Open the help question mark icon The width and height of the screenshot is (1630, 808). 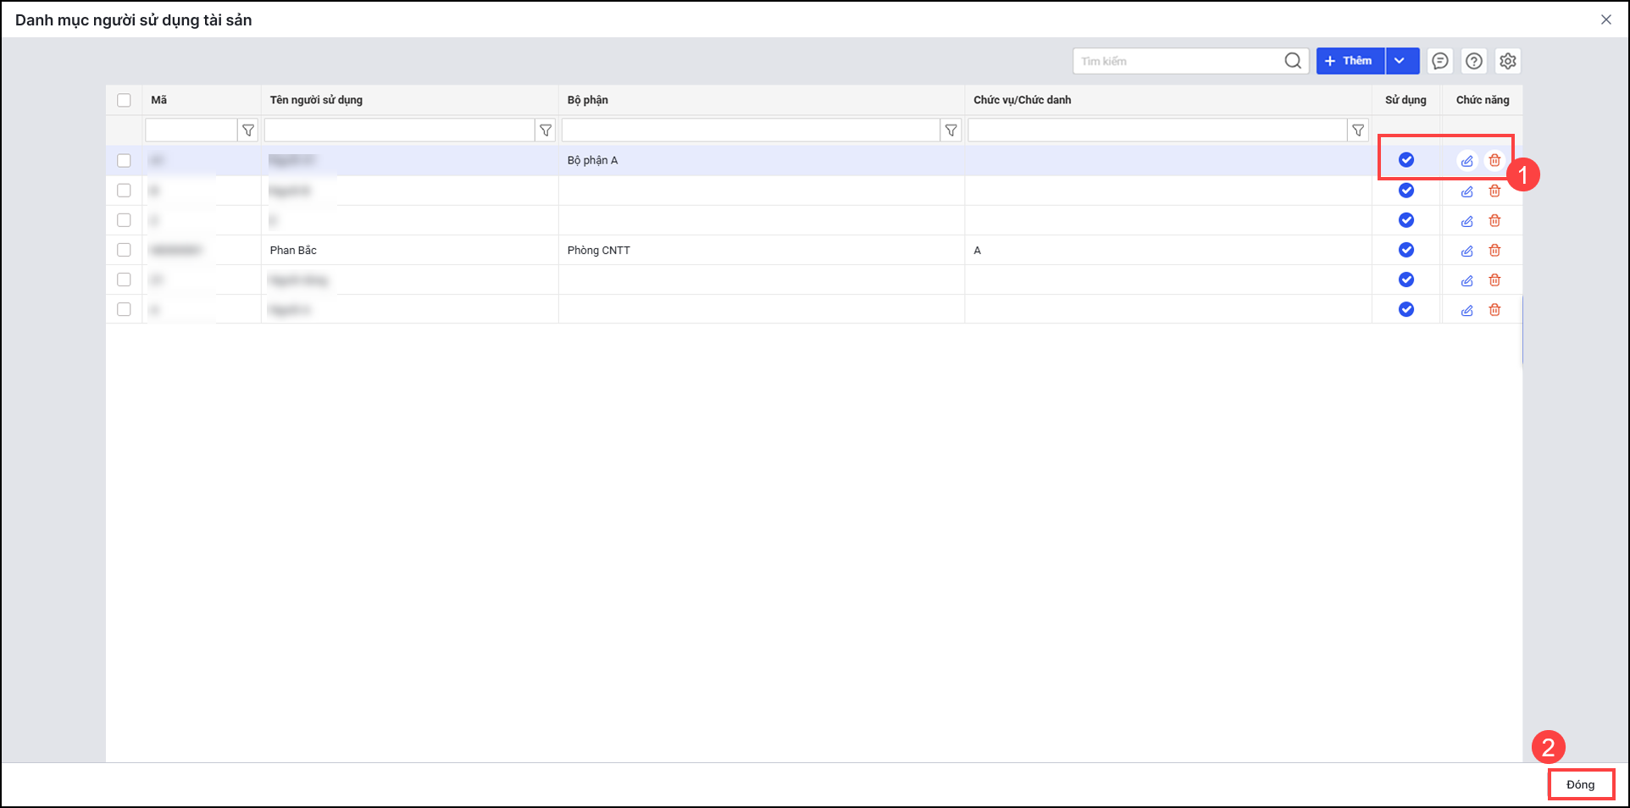[1474, 61]
